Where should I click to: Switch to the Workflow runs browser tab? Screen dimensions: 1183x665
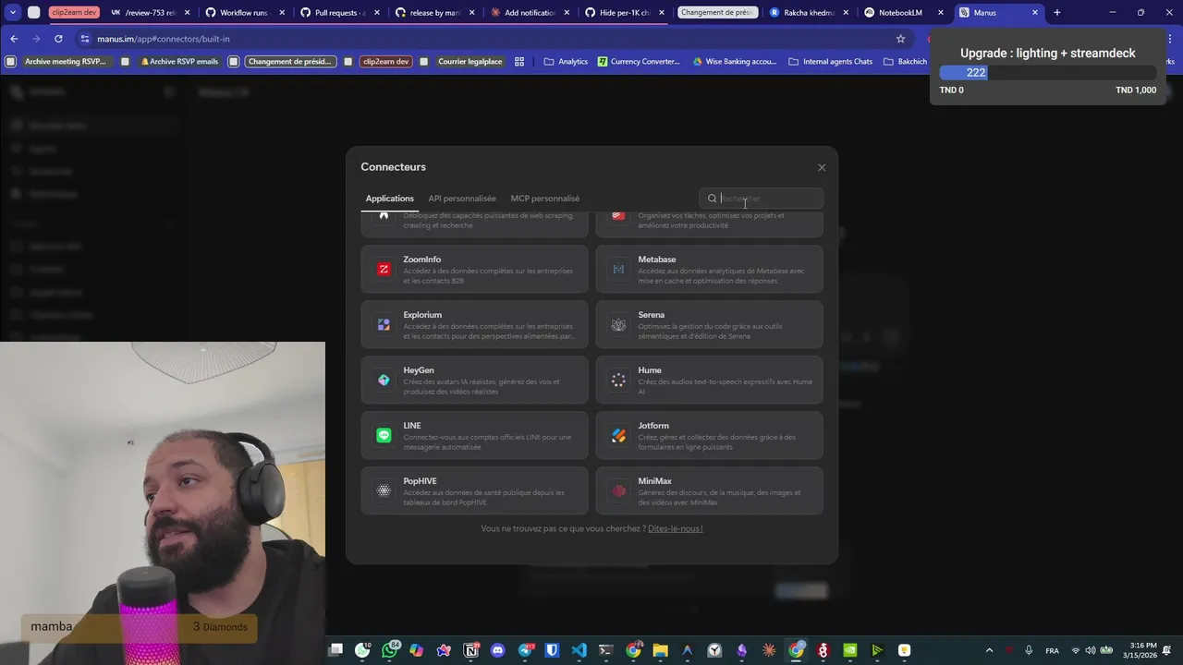pyautogui.click(x=244, y=13)
